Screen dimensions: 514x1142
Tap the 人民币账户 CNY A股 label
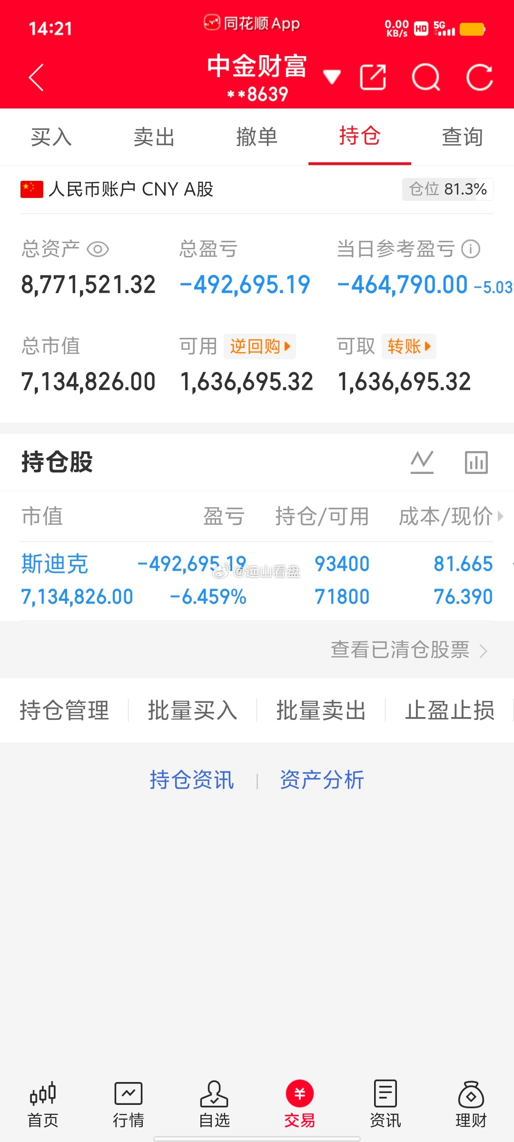[x=130, y=189]
